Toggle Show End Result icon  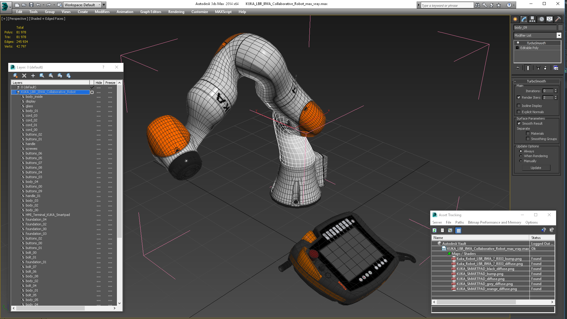point(528,68)
